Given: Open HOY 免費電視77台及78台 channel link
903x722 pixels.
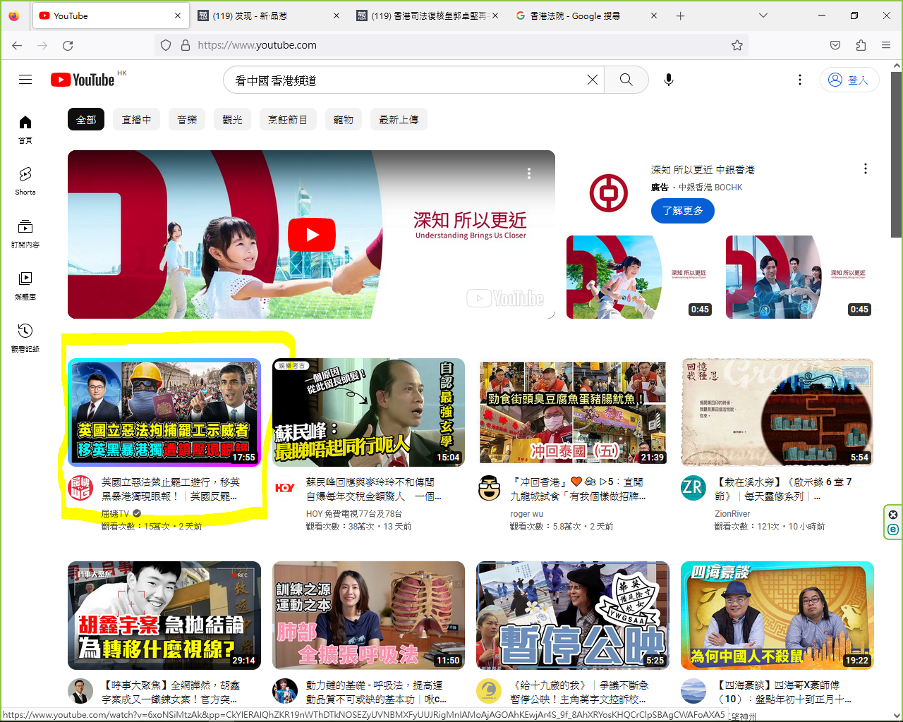Looking at the screenshot, I should (354, 514).
